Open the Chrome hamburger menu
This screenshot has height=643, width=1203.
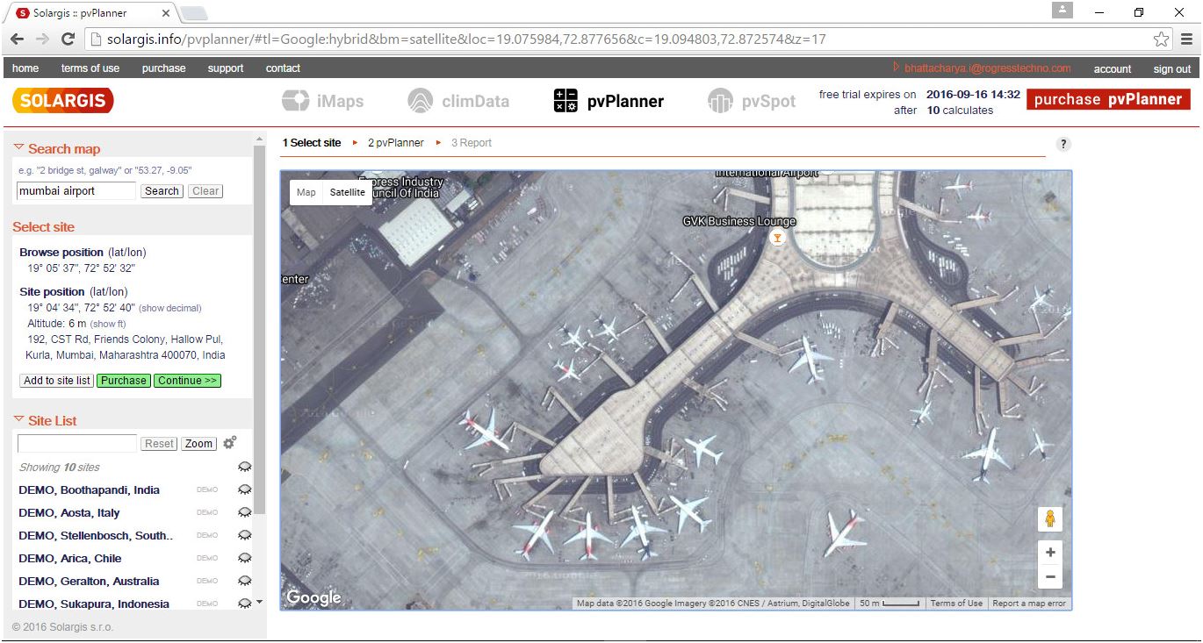click(1186, 39)
